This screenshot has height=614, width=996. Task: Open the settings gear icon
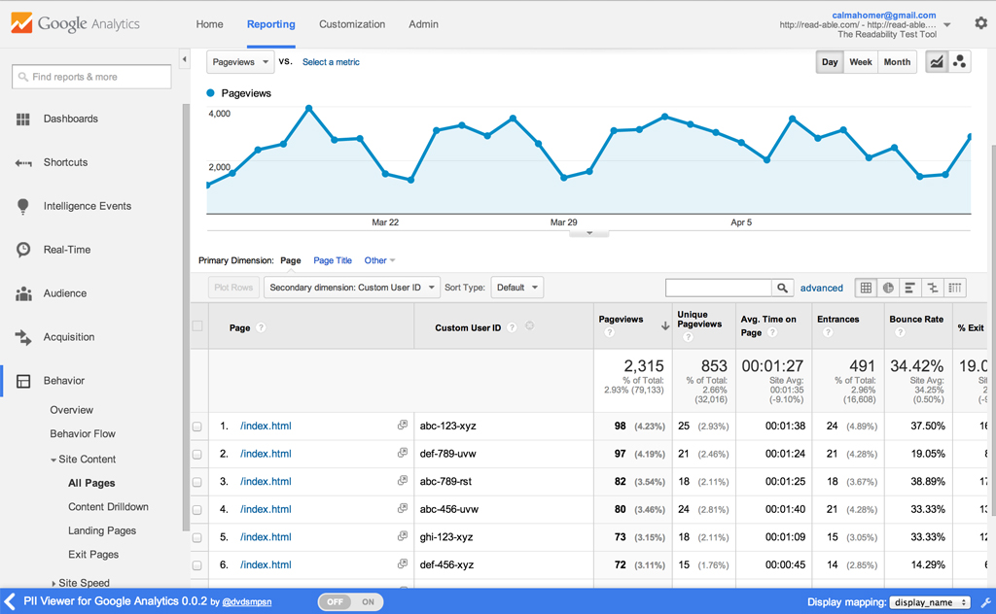(980, 23)
